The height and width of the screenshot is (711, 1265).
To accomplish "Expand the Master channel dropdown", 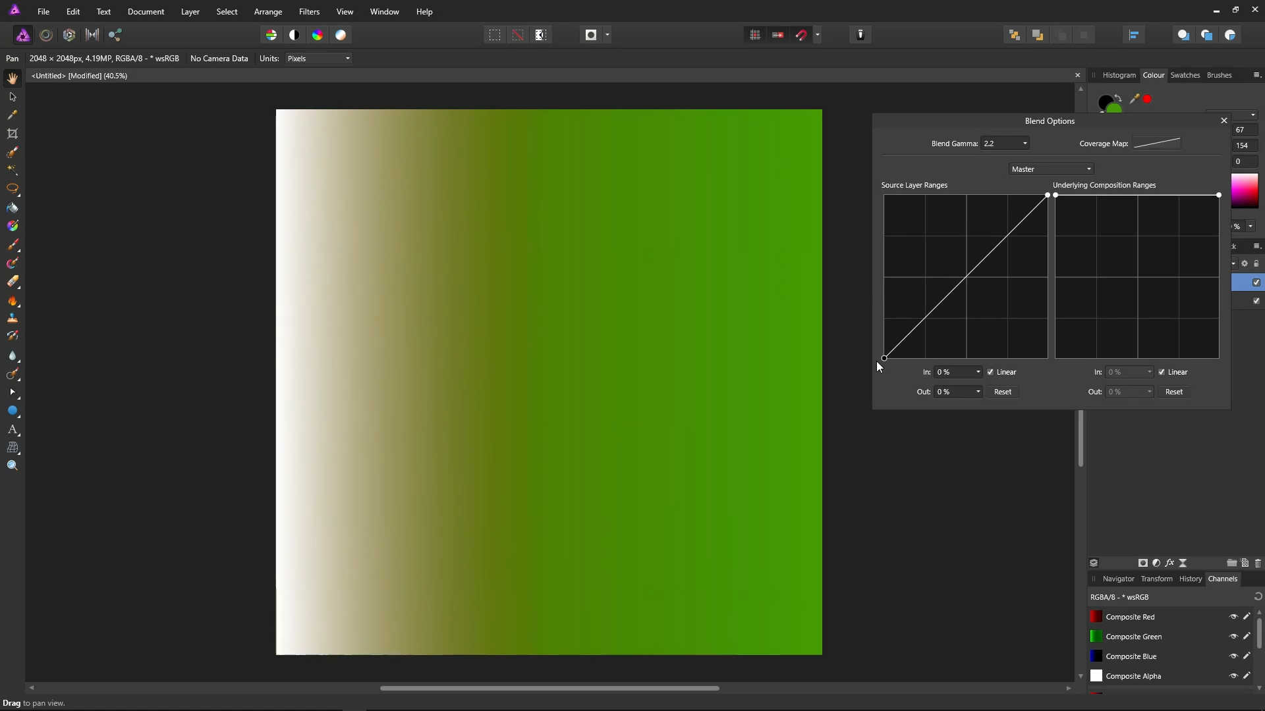I will (x=1051, y=169).
